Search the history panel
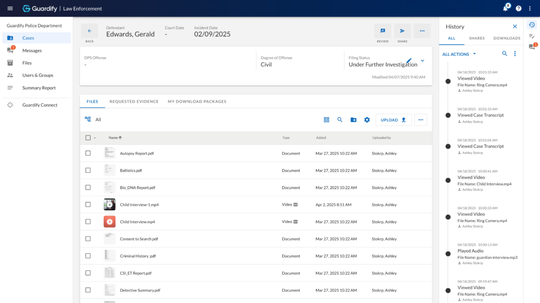This screenshot has height=303, width=540. [505, 54]
